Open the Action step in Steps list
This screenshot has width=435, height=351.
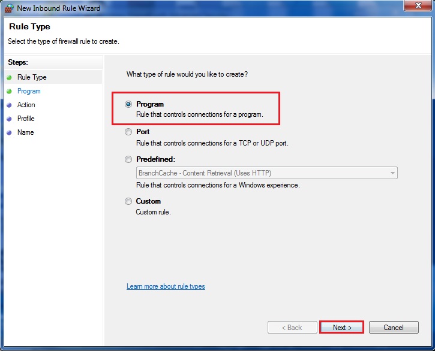pos(26,105)
